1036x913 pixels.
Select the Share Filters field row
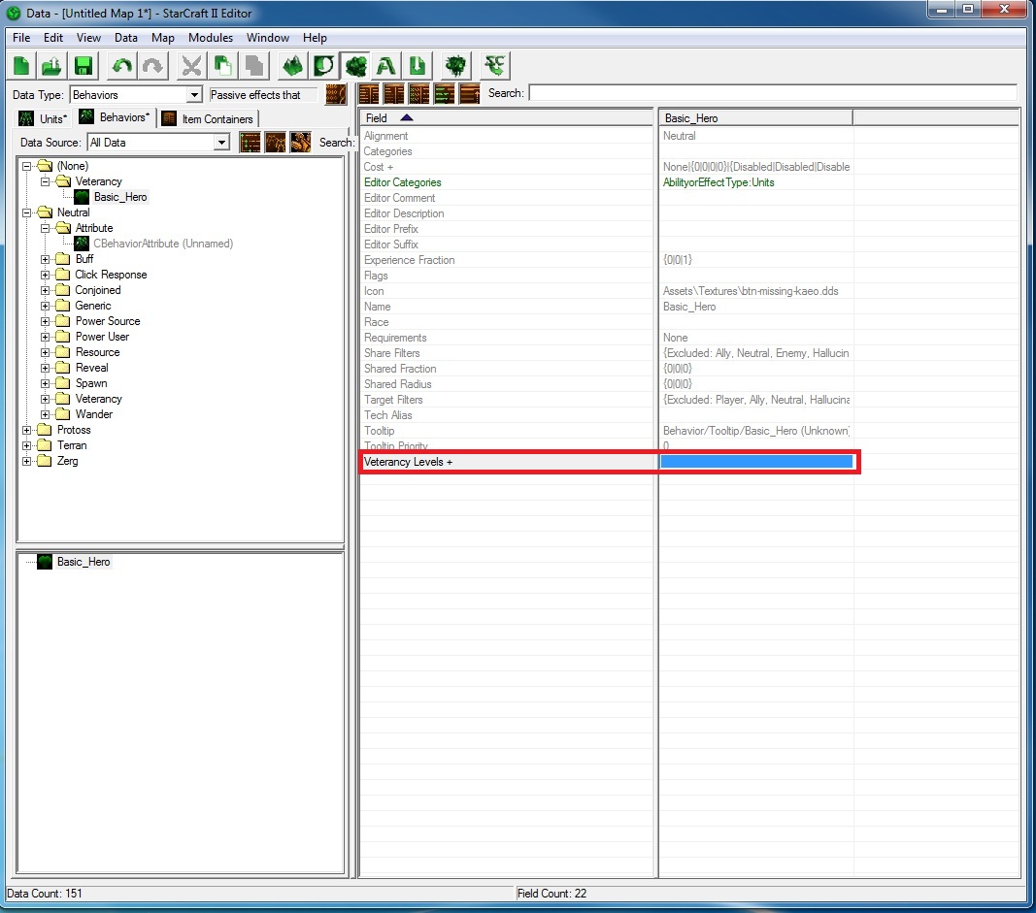tap(506, 353)
